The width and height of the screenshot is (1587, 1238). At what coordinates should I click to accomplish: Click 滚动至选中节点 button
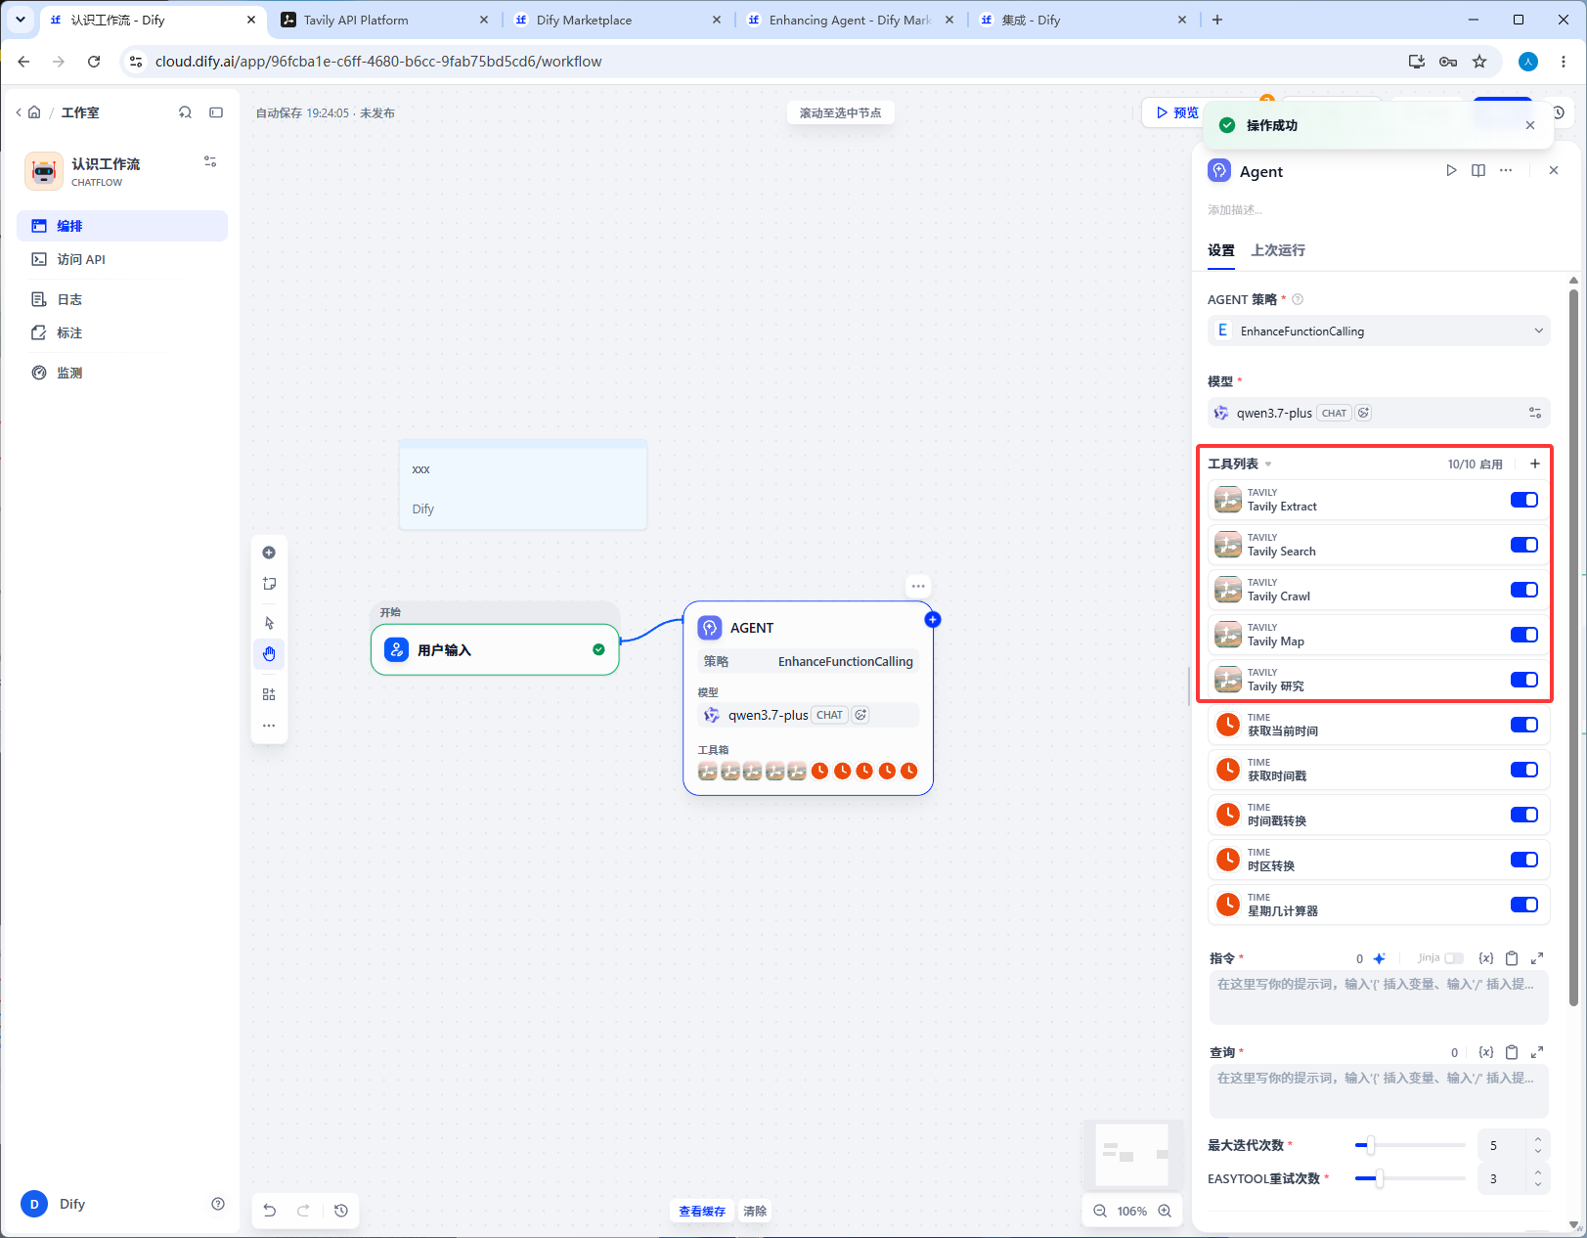pos(840,113)
